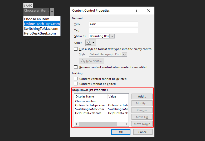Select SwitchingToMac.com row in Display Name column

tap(89, 109)
